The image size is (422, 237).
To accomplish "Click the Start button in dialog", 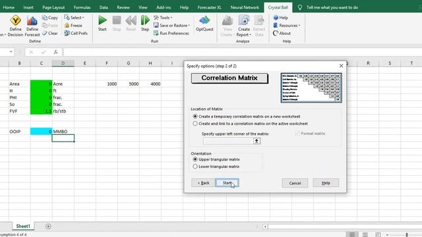I will click(x=227, y=183).
